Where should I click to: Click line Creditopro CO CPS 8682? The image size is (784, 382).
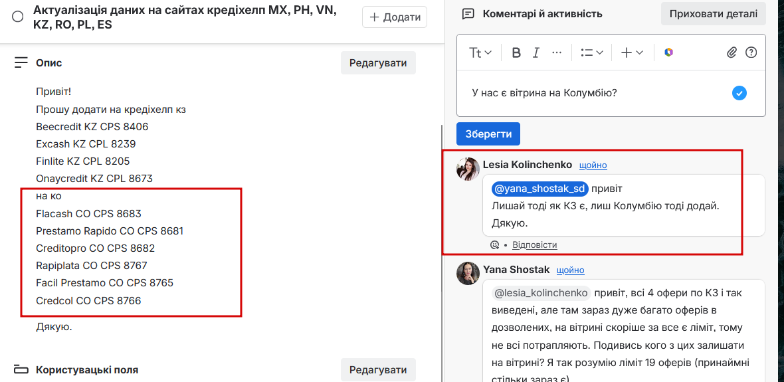click(x=96, y=248)
